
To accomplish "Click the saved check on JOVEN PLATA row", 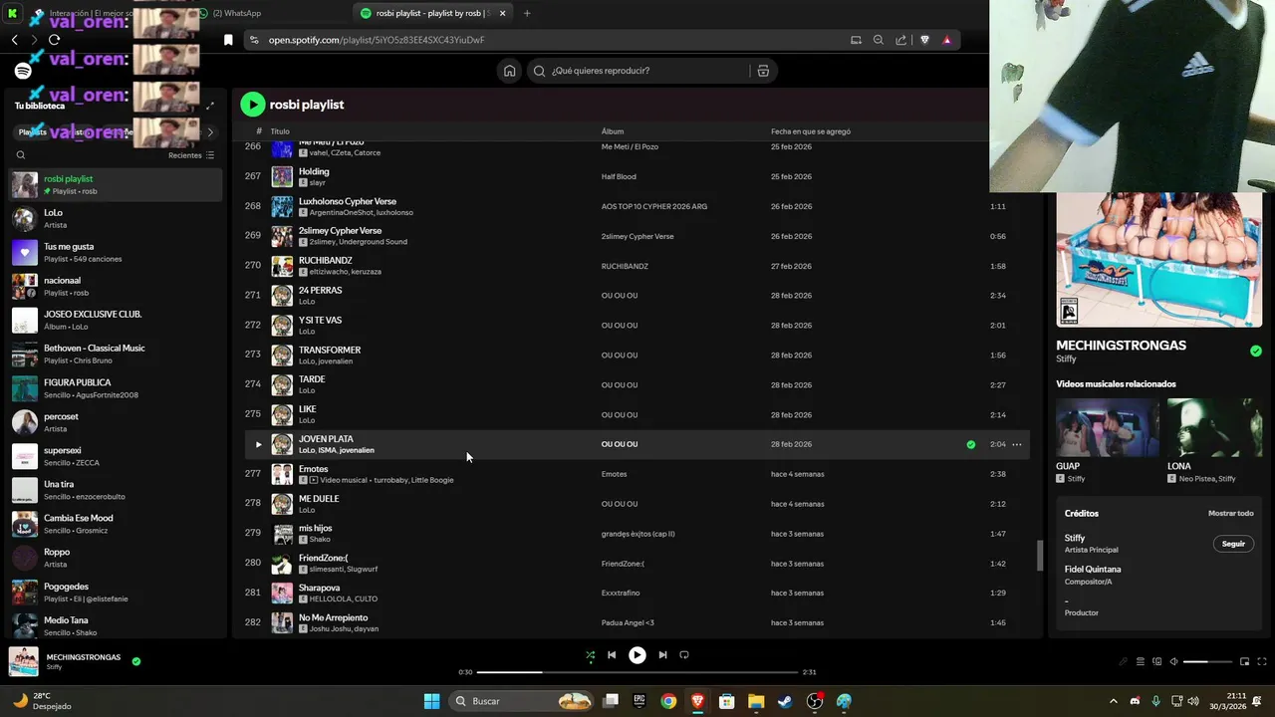I will (x=971, y=444).
